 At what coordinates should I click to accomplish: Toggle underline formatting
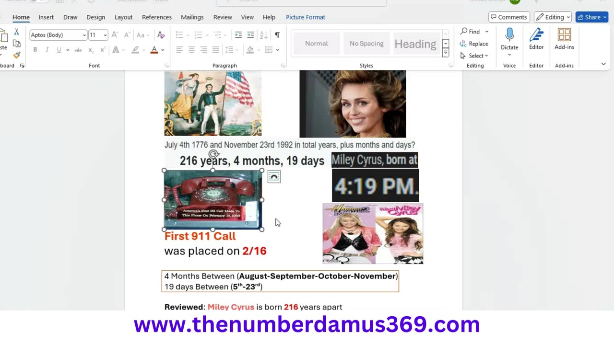point(59,50)
